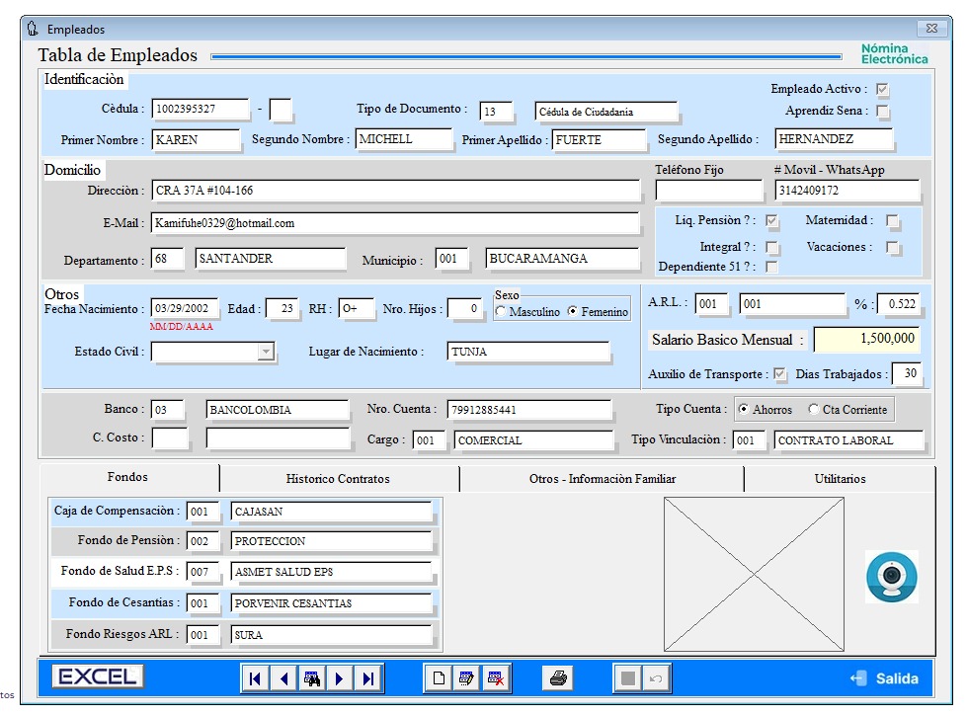Toggle the Empleado Activo checkbox
The image size is (968, 715).
883,90
